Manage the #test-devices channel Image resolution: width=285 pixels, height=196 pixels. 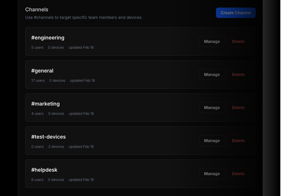coord(212,141)
